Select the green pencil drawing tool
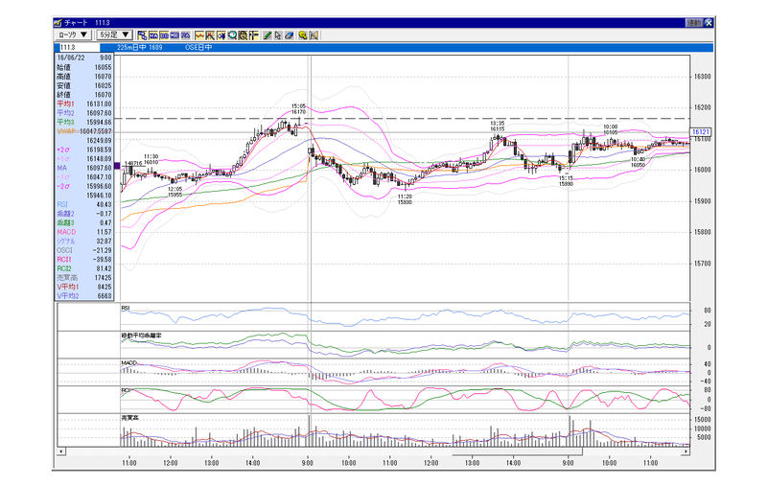The height and width of the screenshot is (486, 767). point(267,35)
